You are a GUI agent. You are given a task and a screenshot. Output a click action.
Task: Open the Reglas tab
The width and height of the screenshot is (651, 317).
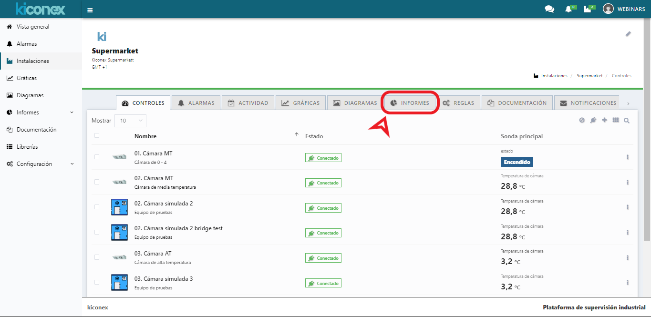point(459,103)
